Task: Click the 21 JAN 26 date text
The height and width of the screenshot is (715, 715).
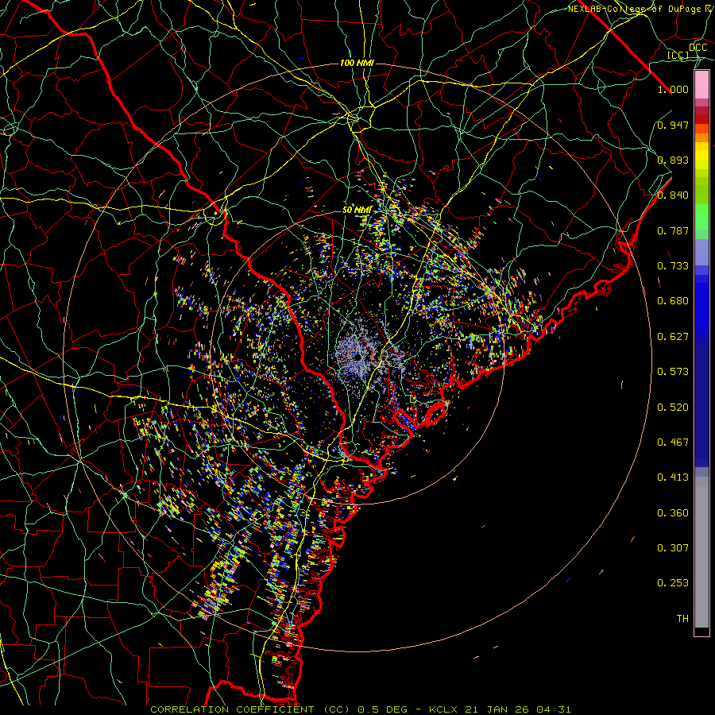Action: coord(497,709)
